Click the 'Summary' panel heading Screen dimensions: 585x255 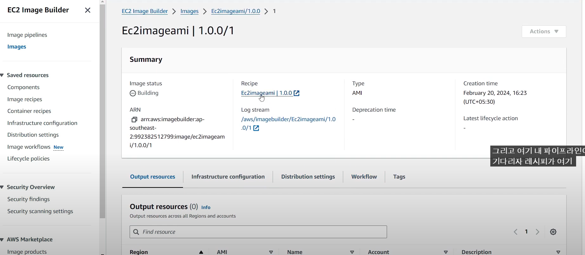point(146,60)
